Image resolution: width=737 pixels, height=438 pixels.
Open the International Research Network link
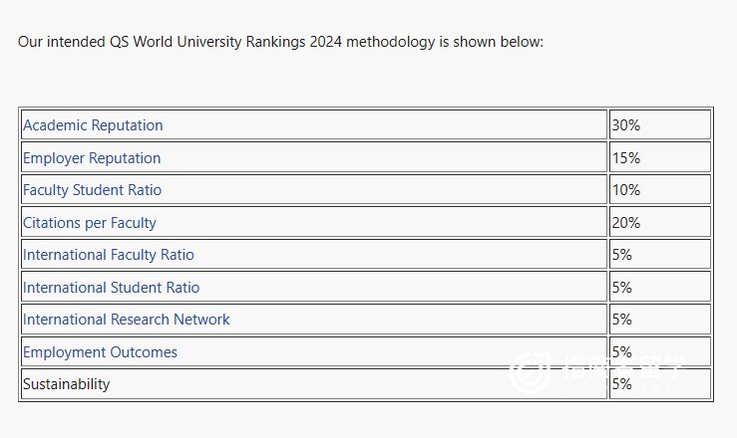[127, 320]
